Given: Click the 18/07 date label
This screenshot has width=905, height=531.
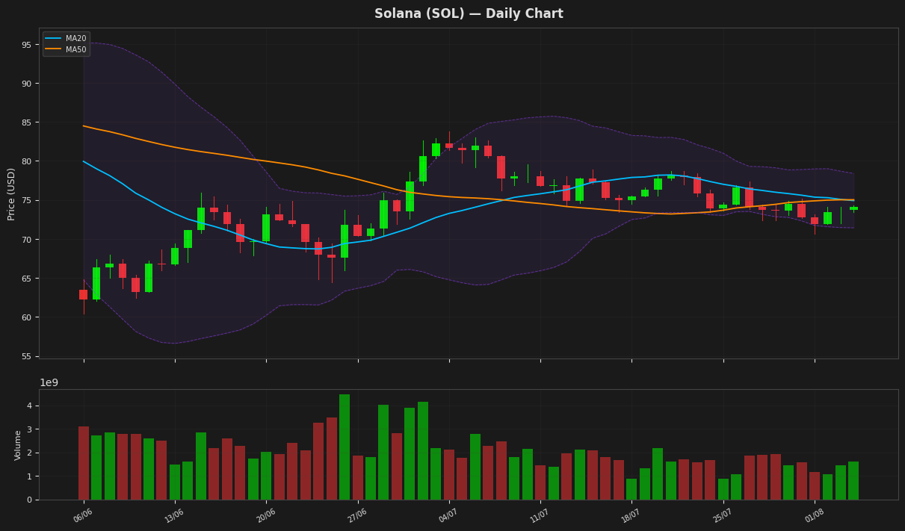Looking at the screenshot, I should point(631,515).
